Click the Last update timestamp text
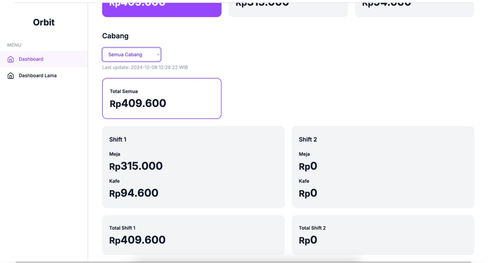This screenshot has width=493, height=263. pos(145,67)
